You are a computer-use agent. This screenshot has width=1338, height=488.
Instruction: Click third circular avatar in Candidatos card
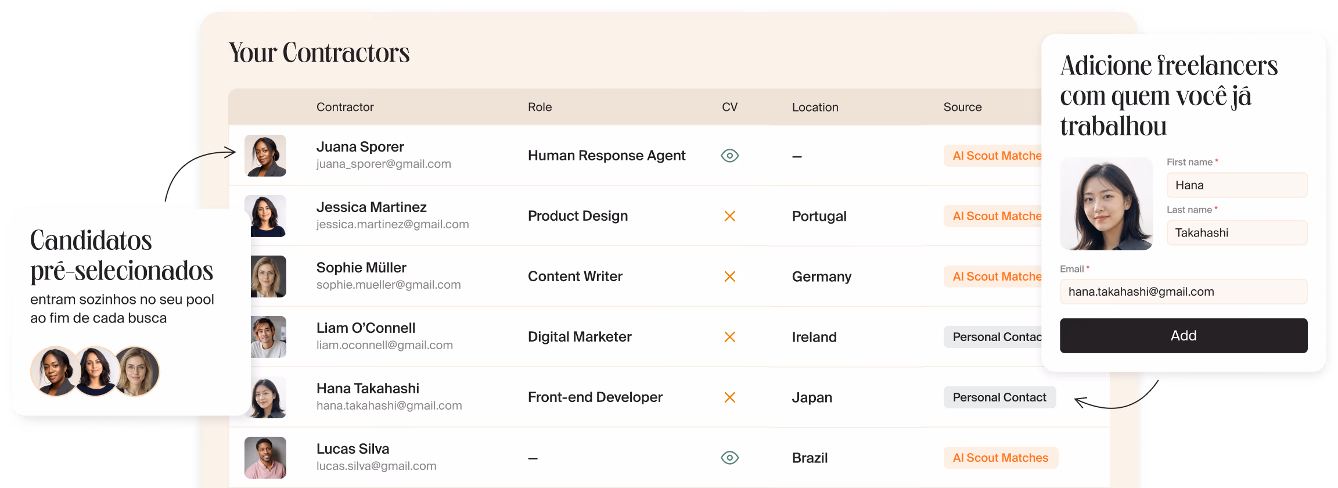point(136,372)
